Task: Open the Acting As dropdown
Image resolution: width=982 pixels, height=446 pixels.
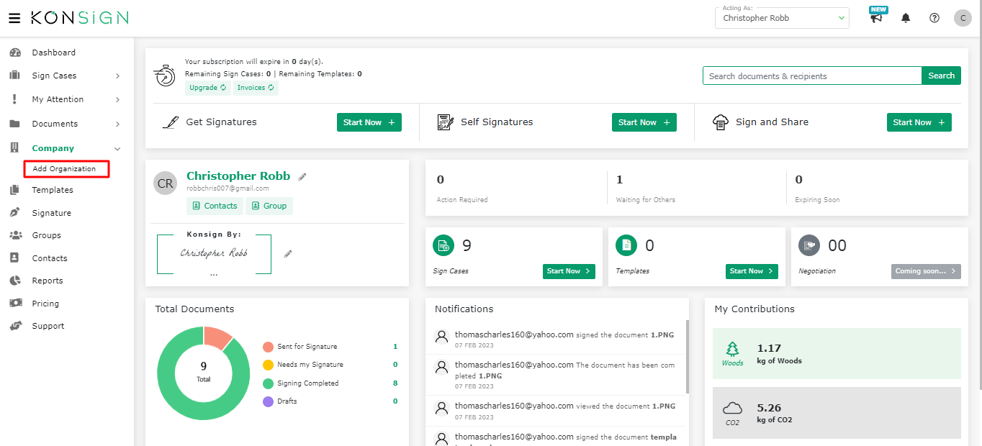Action: [782, 18]
